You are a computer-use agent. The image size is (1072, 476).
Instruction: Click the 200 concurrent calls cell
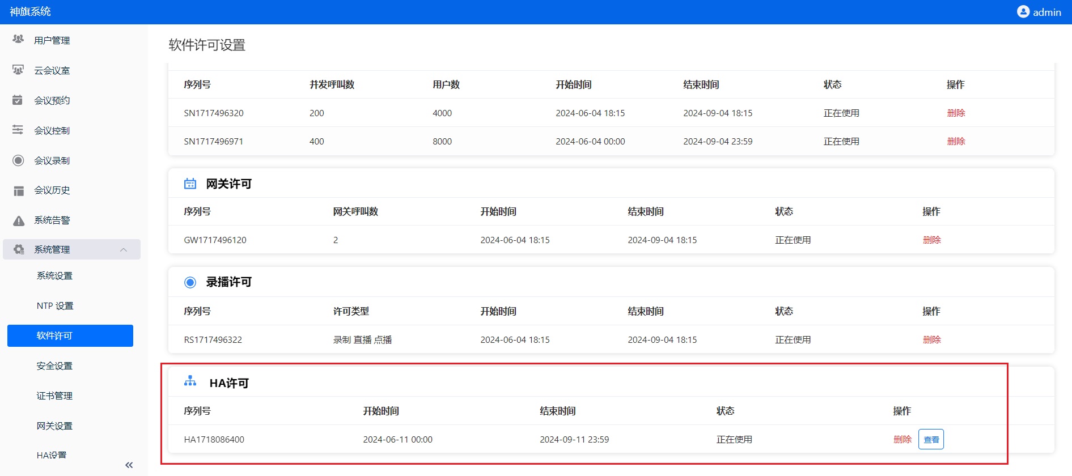(x=317, y=113)
